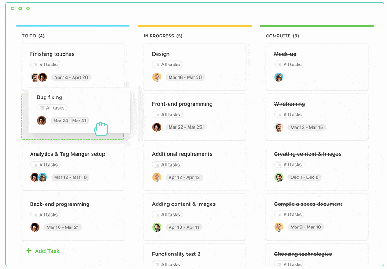This screenshot has width=387, height=269.
Task: Click the avatar on the Wireframing card
Action: (279, 127)
